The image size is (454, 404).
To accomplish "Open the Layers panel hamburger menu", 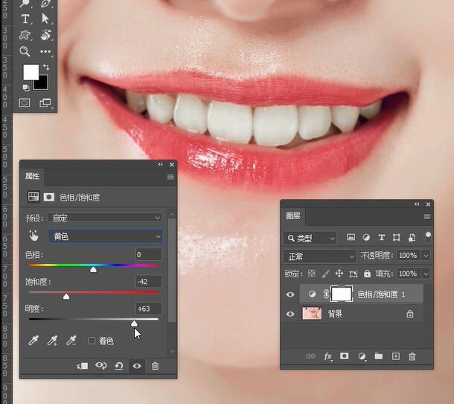I will (x=426, y=216).
